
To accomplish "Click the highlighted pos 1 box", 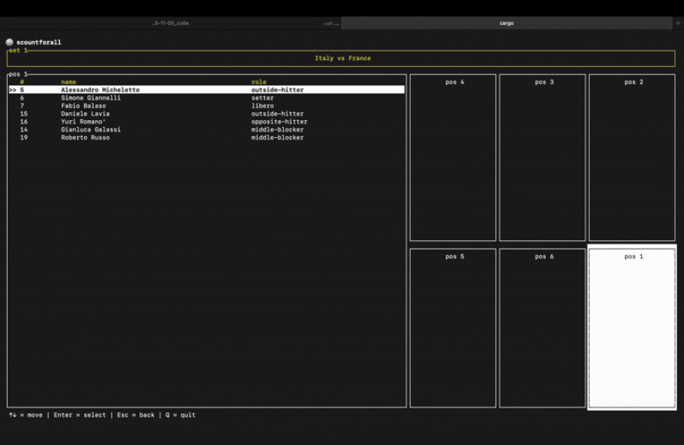I will (632, 328).
